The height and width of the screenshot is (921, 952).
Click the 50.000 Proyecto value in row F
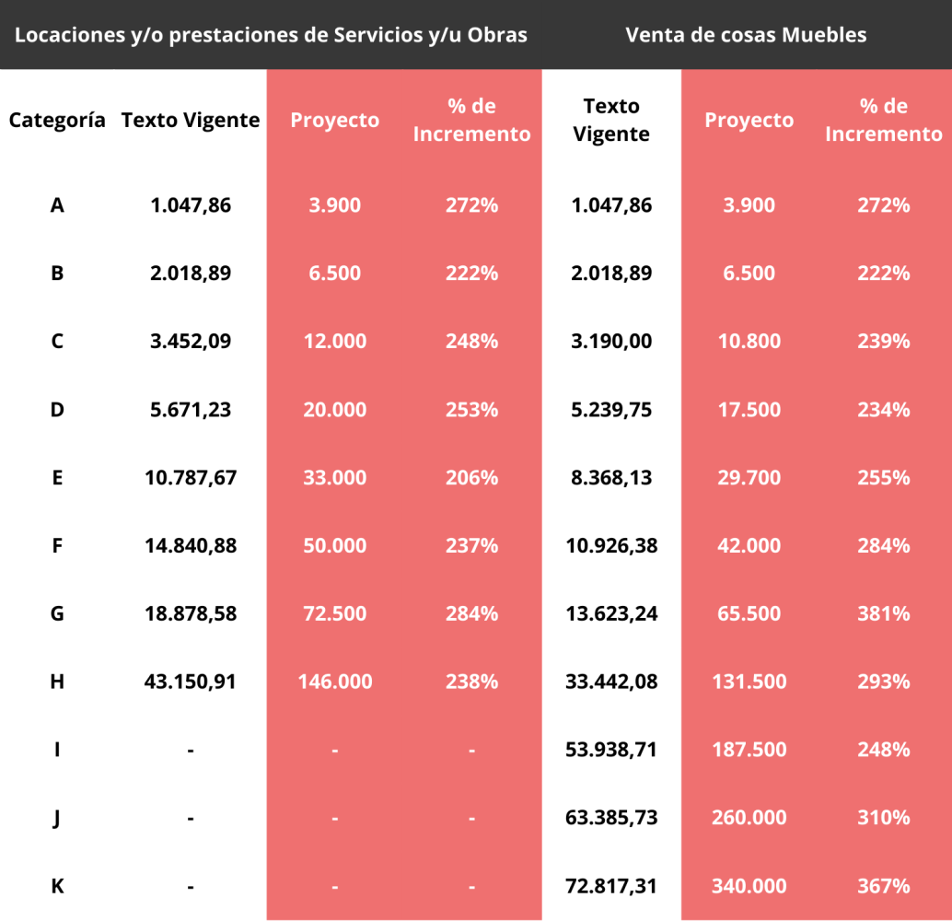point(335,545)
